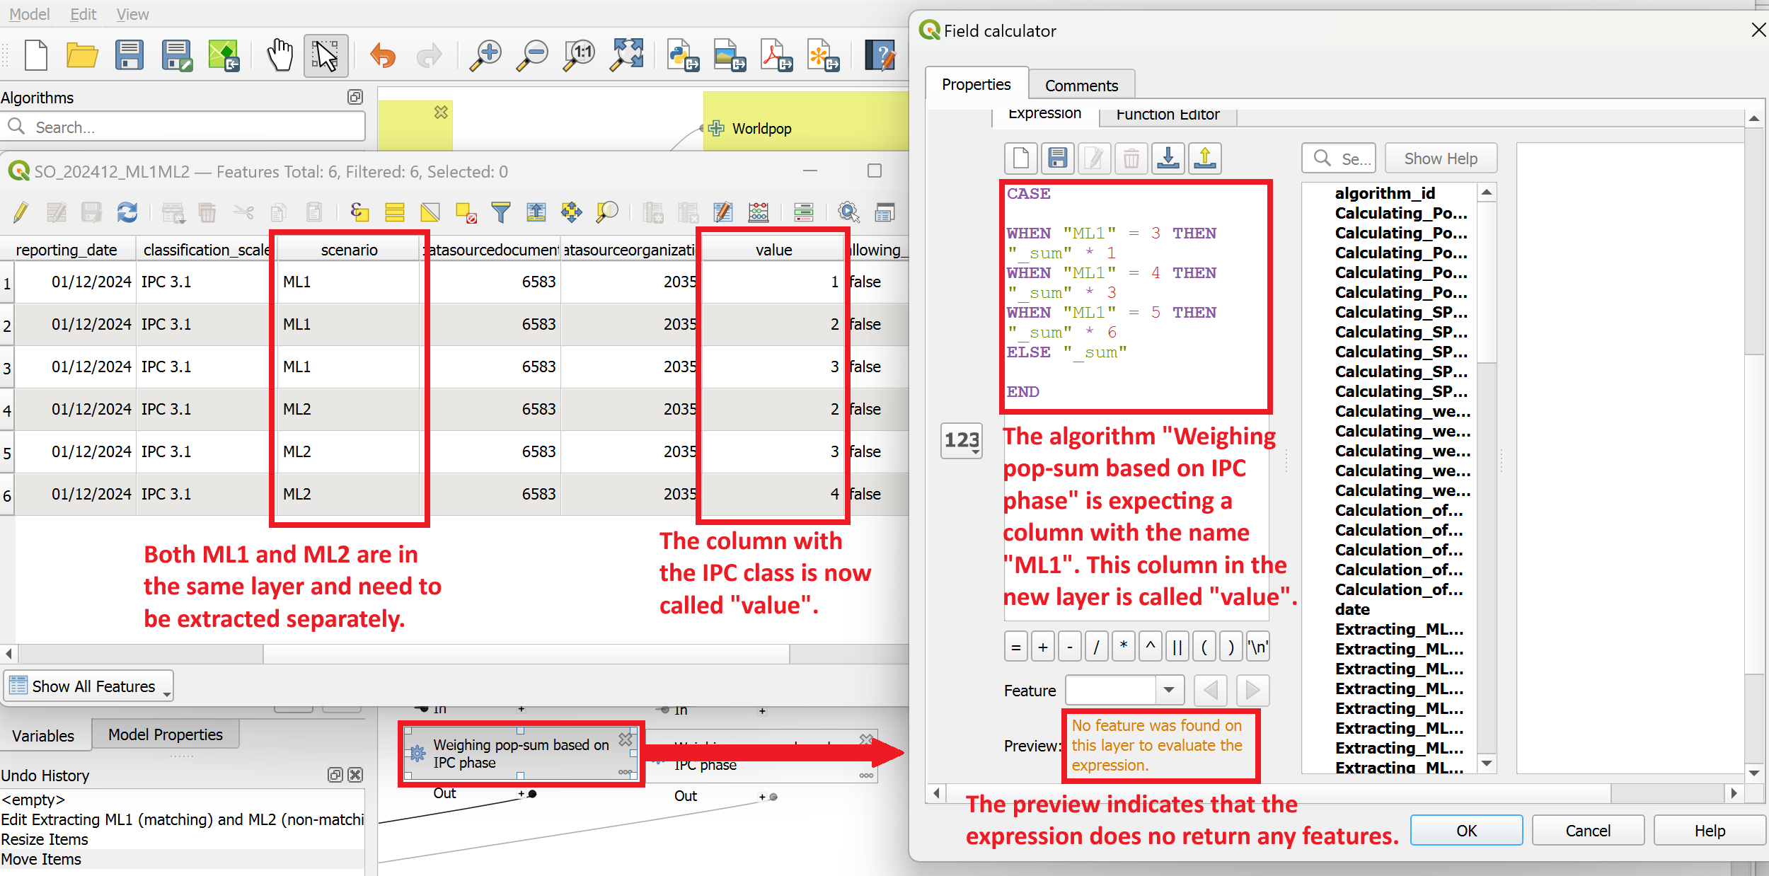Export the model as a Python script

pos(681,55)
